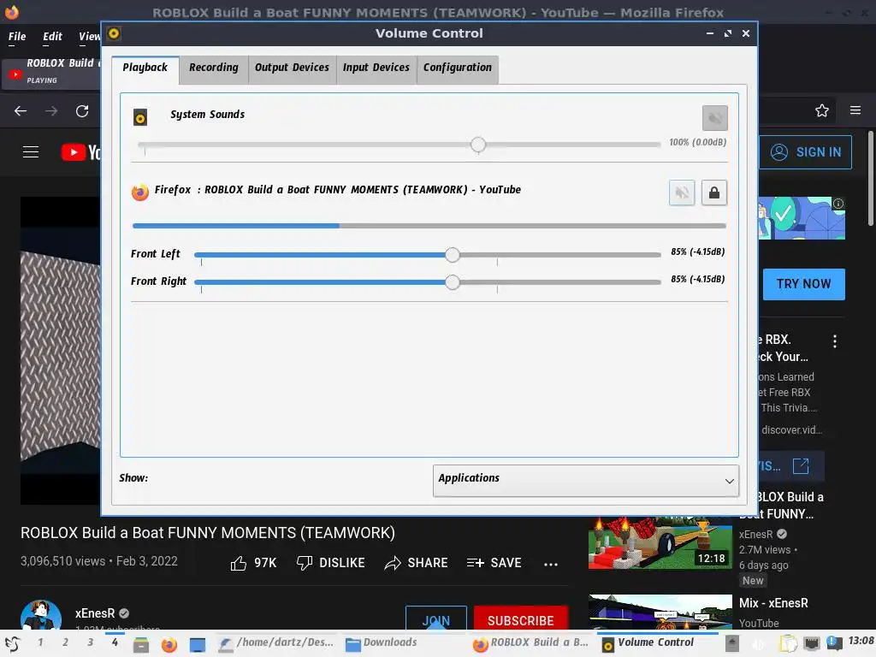Click the Front Right volume slider handle
Screen dimensions: 876x657
(453, 282)
